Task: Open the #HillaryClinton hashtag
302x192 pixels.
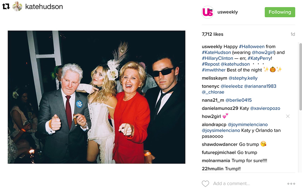Action: (x=217, y=58)
